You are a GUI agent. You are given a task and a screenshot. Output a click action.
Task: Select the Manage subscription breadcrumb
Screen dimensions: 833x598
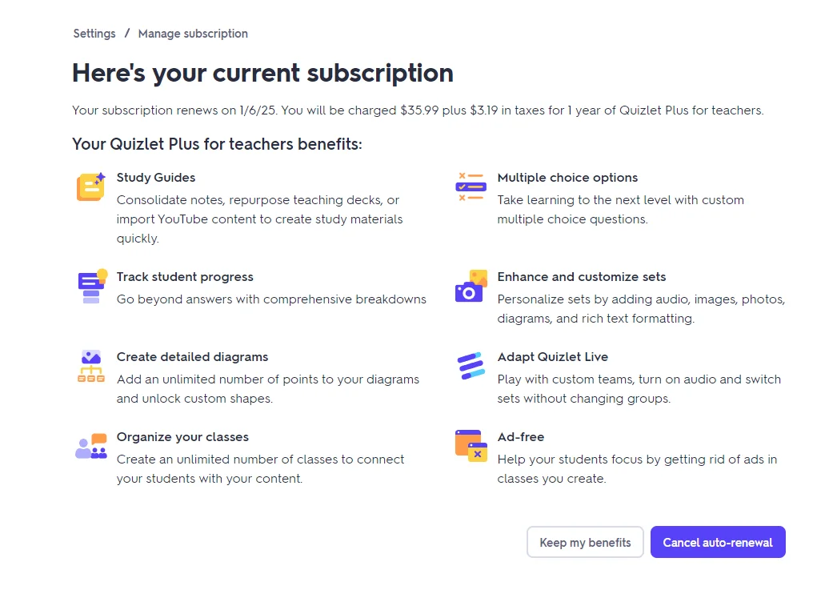[193, 34]
